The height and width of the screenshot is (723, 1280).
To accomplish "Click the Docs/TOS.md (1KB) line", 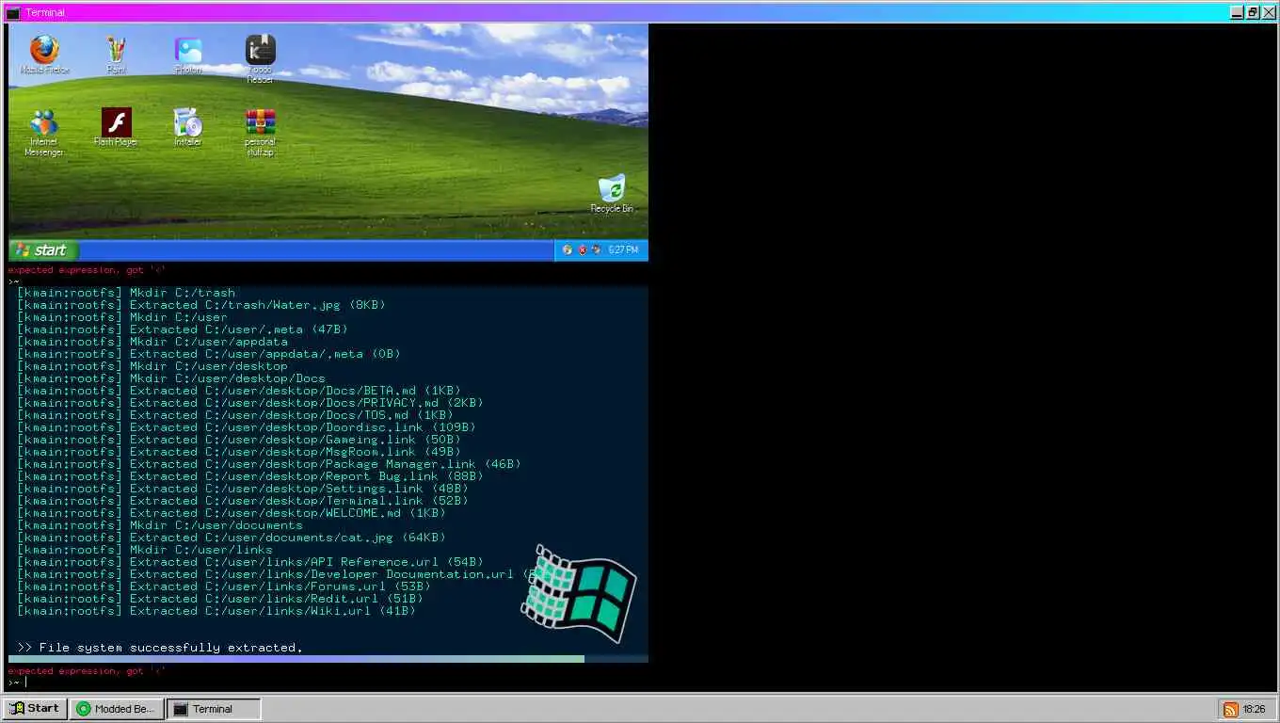I will coord(235,415).
